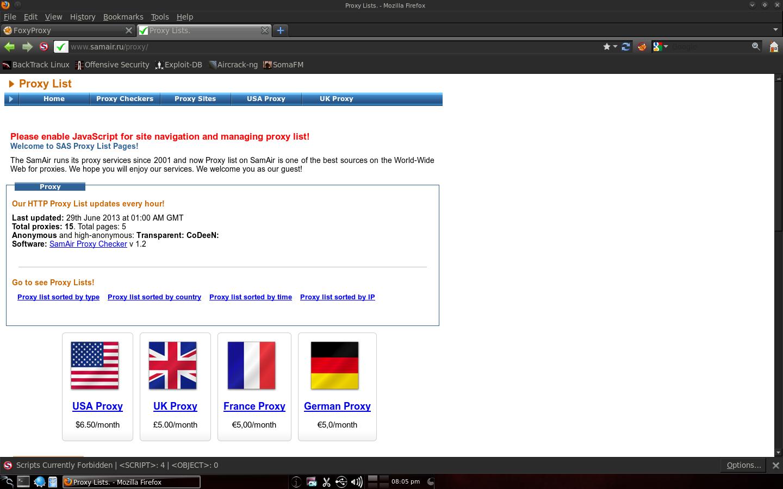The image size is (783, 489).
Task: Dismiss the NoScript notification bar
Action: [776, 465]
